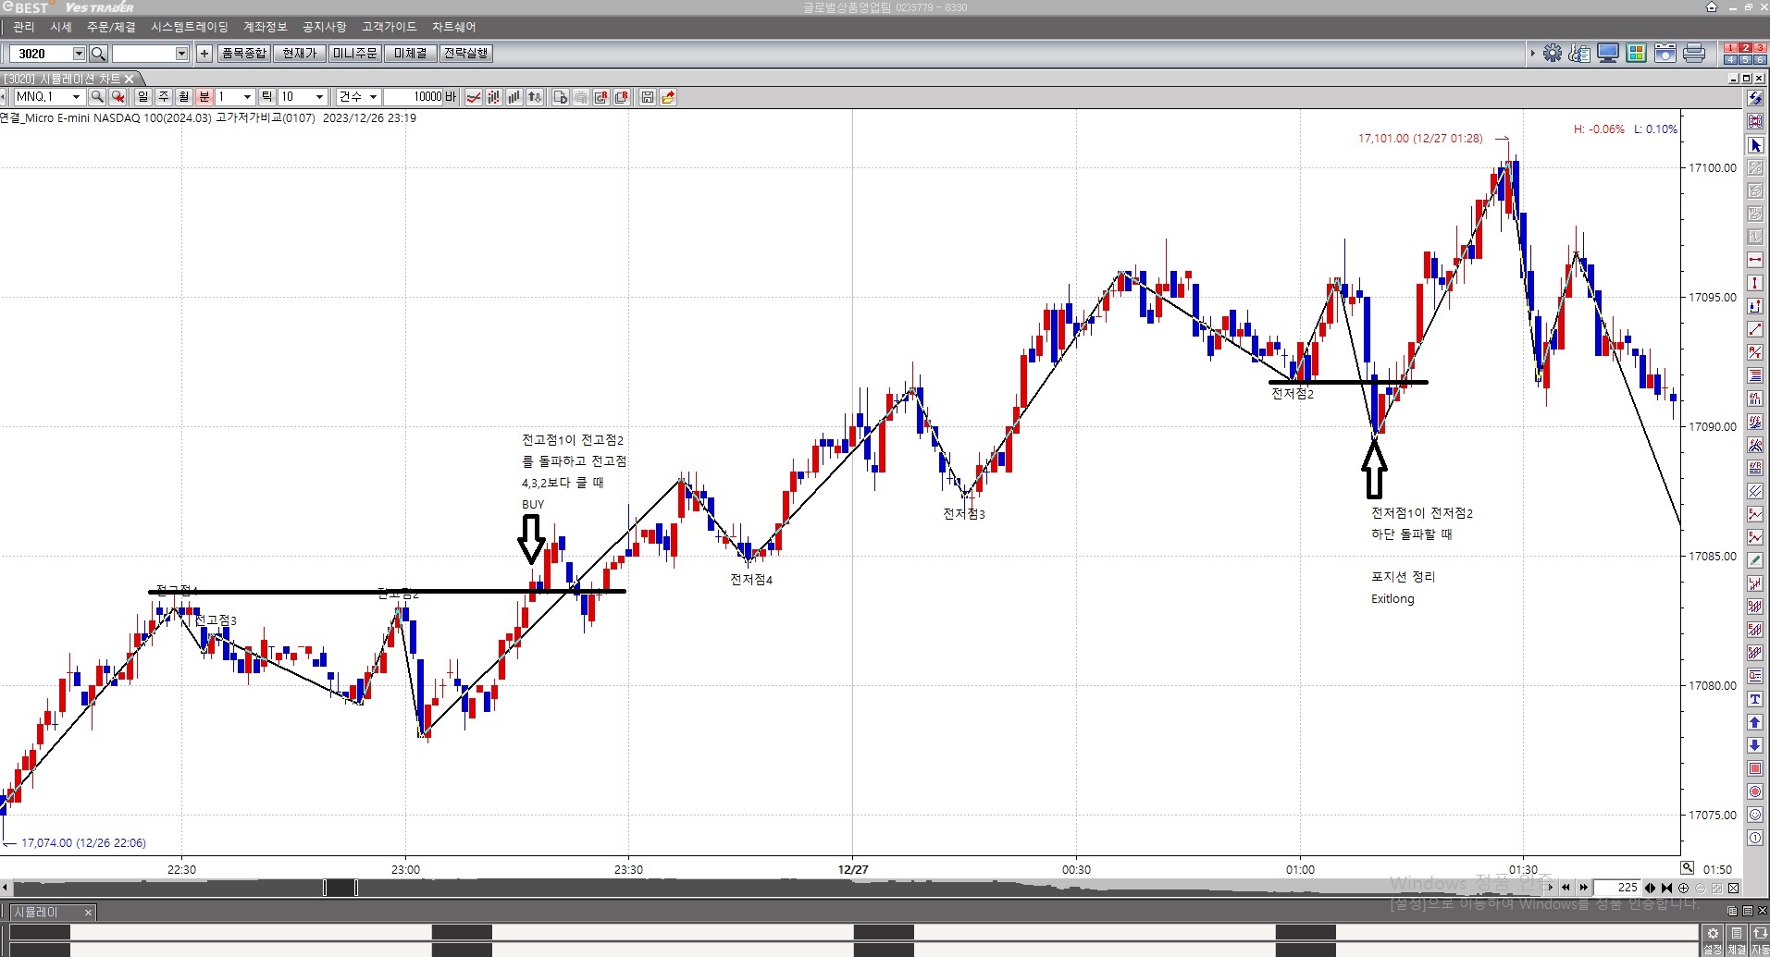Select the text annotation tool in right sidebar
Image resolution: width=1770 pixels, height=957 pixels.
point(1754,699)
